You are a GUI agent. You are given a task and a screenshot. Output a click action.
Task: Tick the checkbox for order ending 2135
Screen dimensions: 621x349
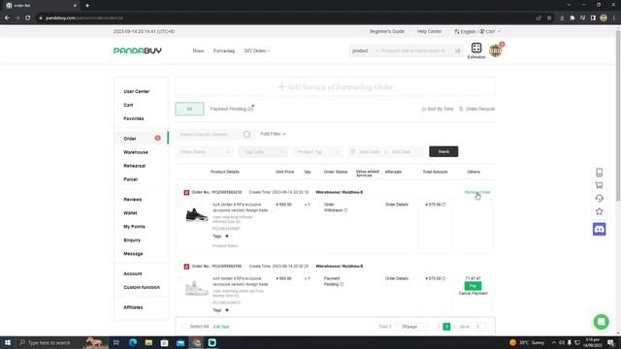pos(178,267)
